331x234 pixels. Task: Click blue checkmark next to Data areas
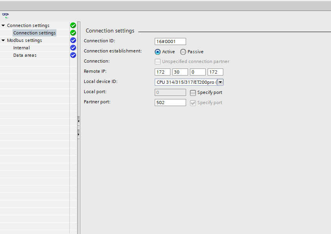73,55
